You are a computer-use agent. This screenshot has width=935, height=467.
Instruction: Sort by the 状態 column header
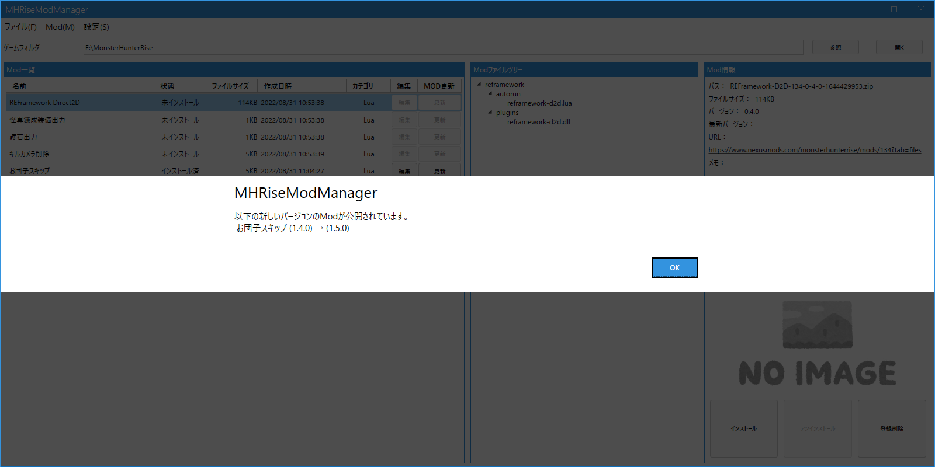(180, 86)
